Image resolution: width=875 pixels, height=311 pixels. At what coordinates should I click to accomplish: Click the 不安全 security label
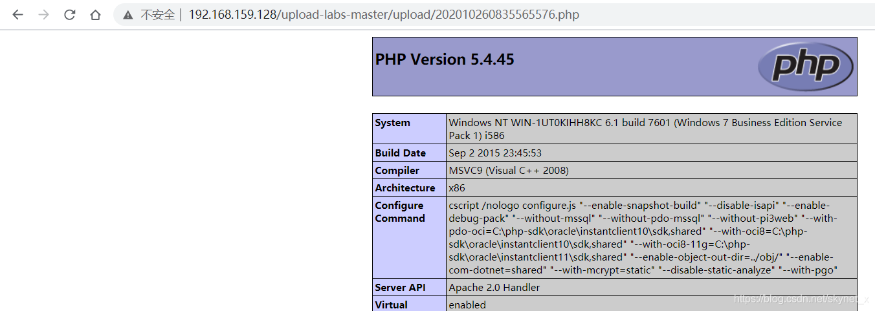157,14
